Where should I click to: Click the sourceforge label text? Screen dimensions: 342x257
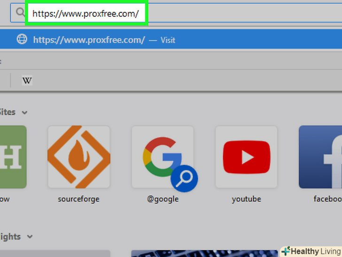pyautogui.click(x=79, y=199)
